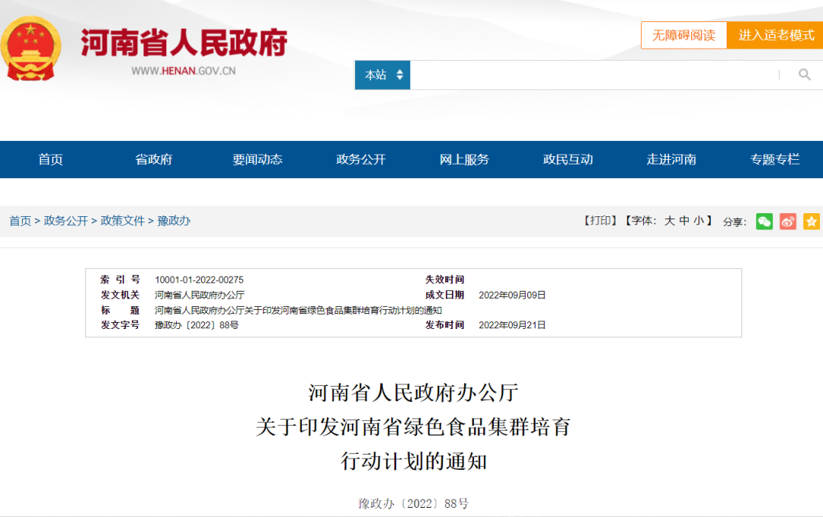823x517 pixels.
Task: Open the 走进河南 navigation menu item
Action: 671,159
